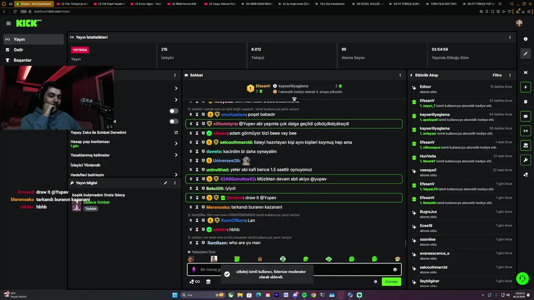Image resolution: width=534 pixels, height=300 pixels.
Task: Timeout daewla with hourglass icon
Action: (x=197, y=152)
